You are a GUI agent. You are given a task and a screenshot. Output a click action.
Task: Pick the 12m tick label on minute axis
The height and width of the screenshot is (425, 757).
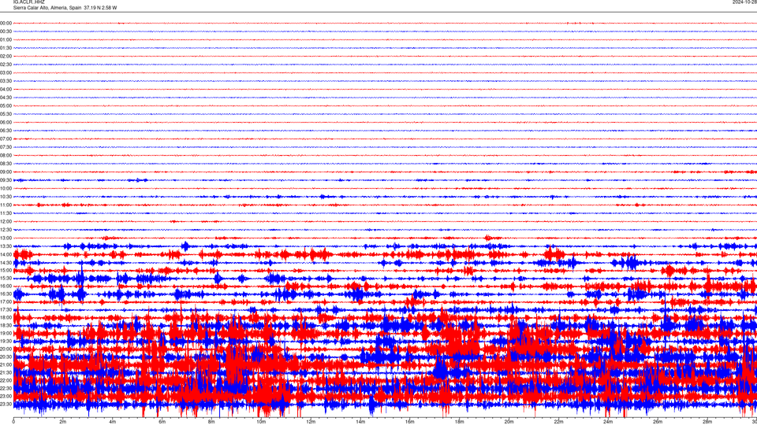[311, 422]
